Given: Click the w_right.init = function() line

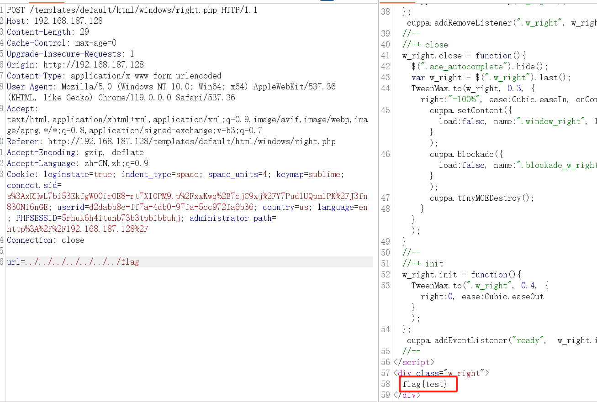Looking at the screenshot, I should (x=462, y=274).
